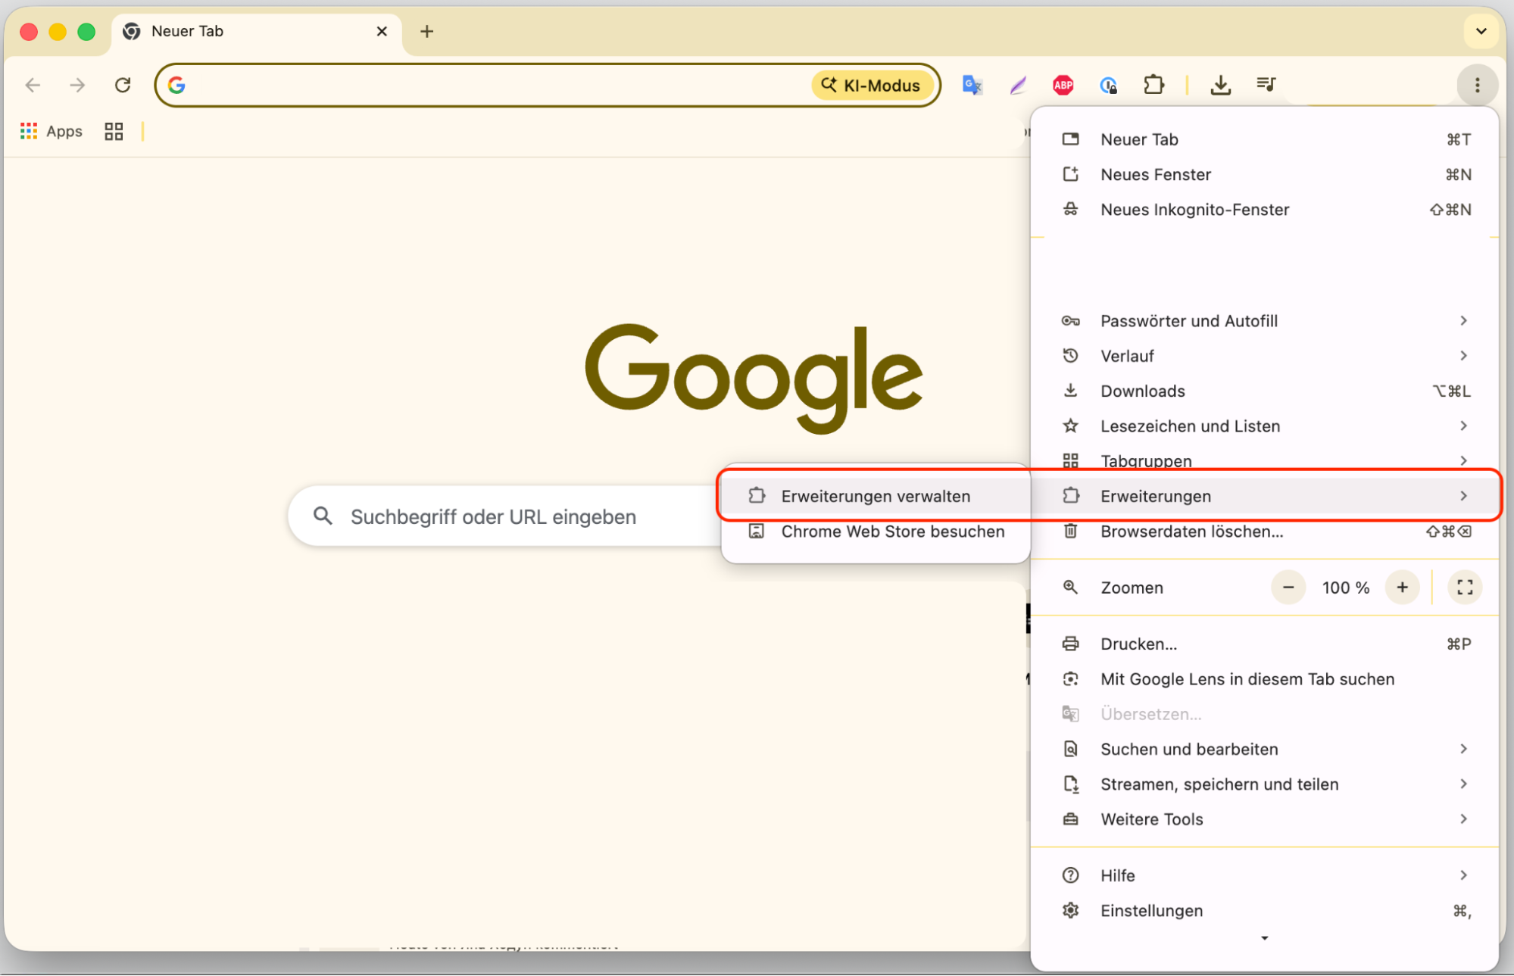This screenshot has width=1514, height=976.
Task: Open the Downloads toolbar icon
Action: point(1220,85)
